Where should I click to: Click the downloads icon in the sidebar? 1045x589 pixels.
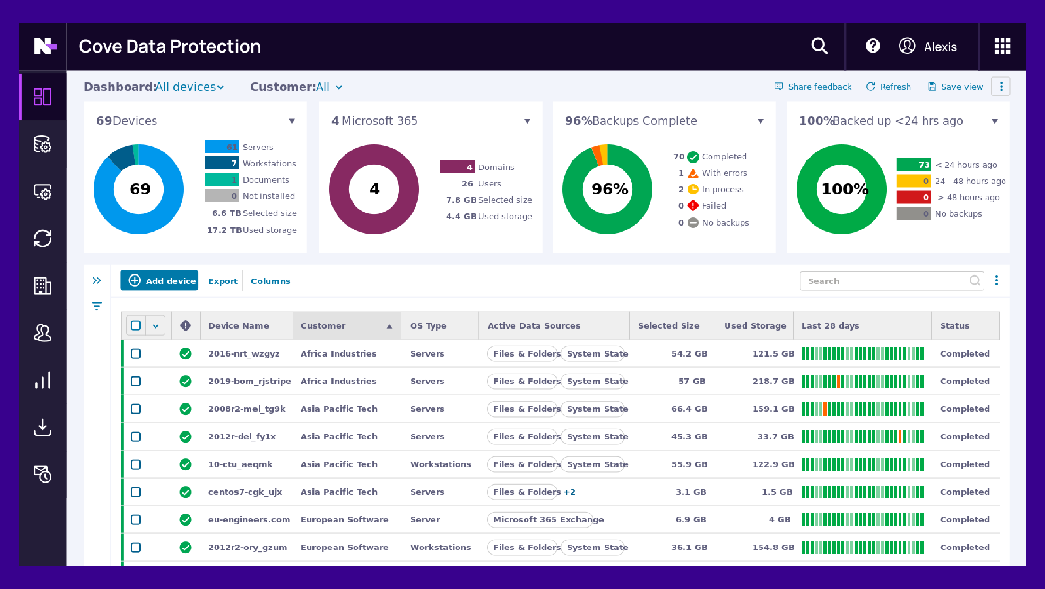click(x=42, y=427)
